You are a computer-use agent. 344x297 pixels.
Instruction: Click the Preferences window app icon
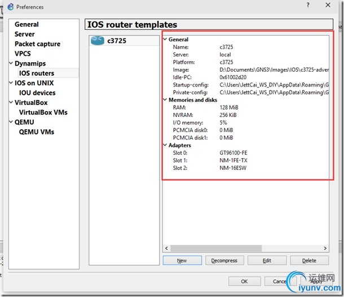10,7
